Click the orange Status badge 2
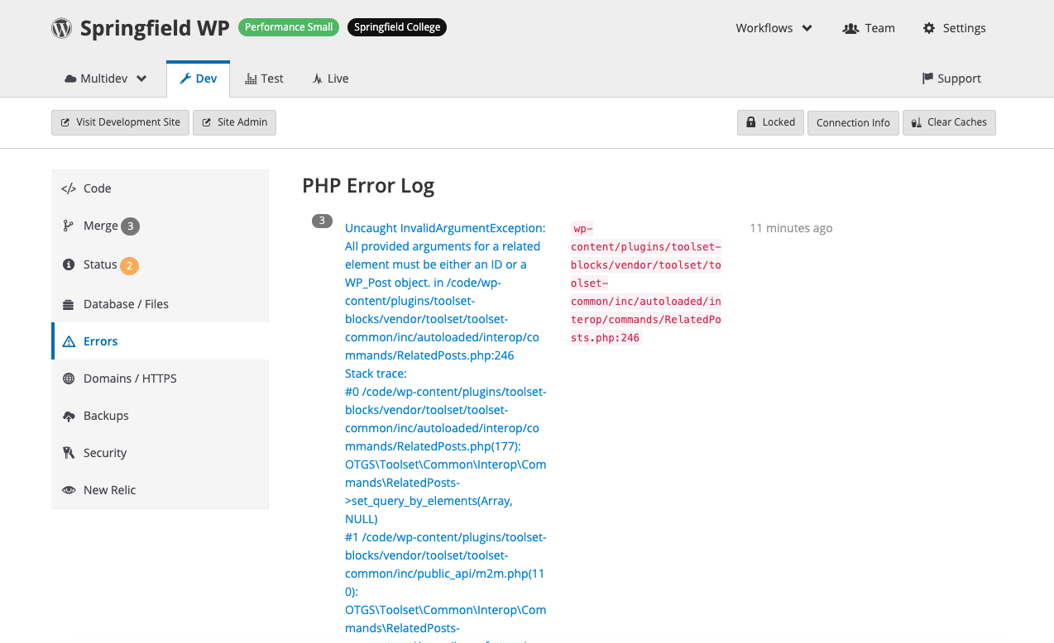 (129, 265)
